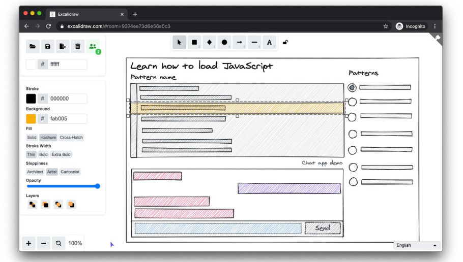
Task: Edit the stroke hex field 000000
Action: (67, 99)
